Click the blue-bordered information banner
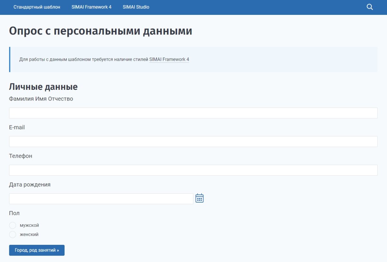Image resolution: width=387 pixels, height=262 pixels. click(x=193, y=59)
